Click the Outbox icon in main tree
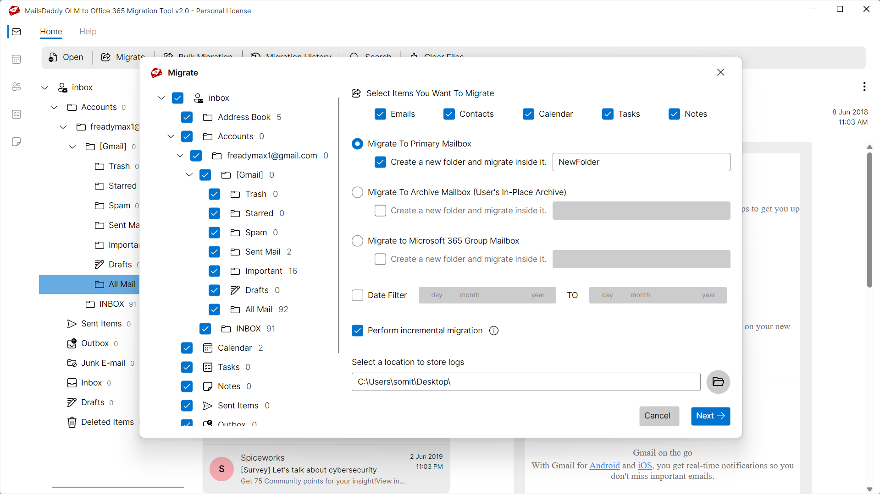The width and height of the screenshot is (880, 494). [x=72, y=343]
